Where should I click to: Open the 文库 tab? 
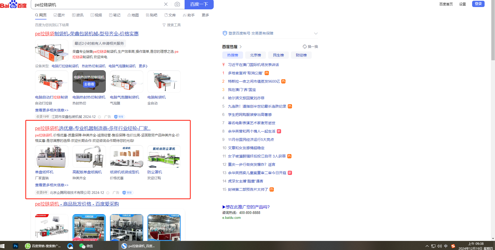170,15
